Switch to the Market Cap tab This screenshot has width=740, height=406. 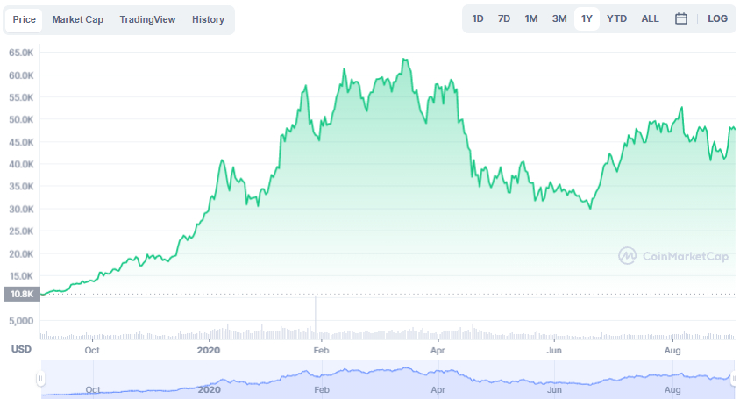pyautogui.click(x=77, y=20)
